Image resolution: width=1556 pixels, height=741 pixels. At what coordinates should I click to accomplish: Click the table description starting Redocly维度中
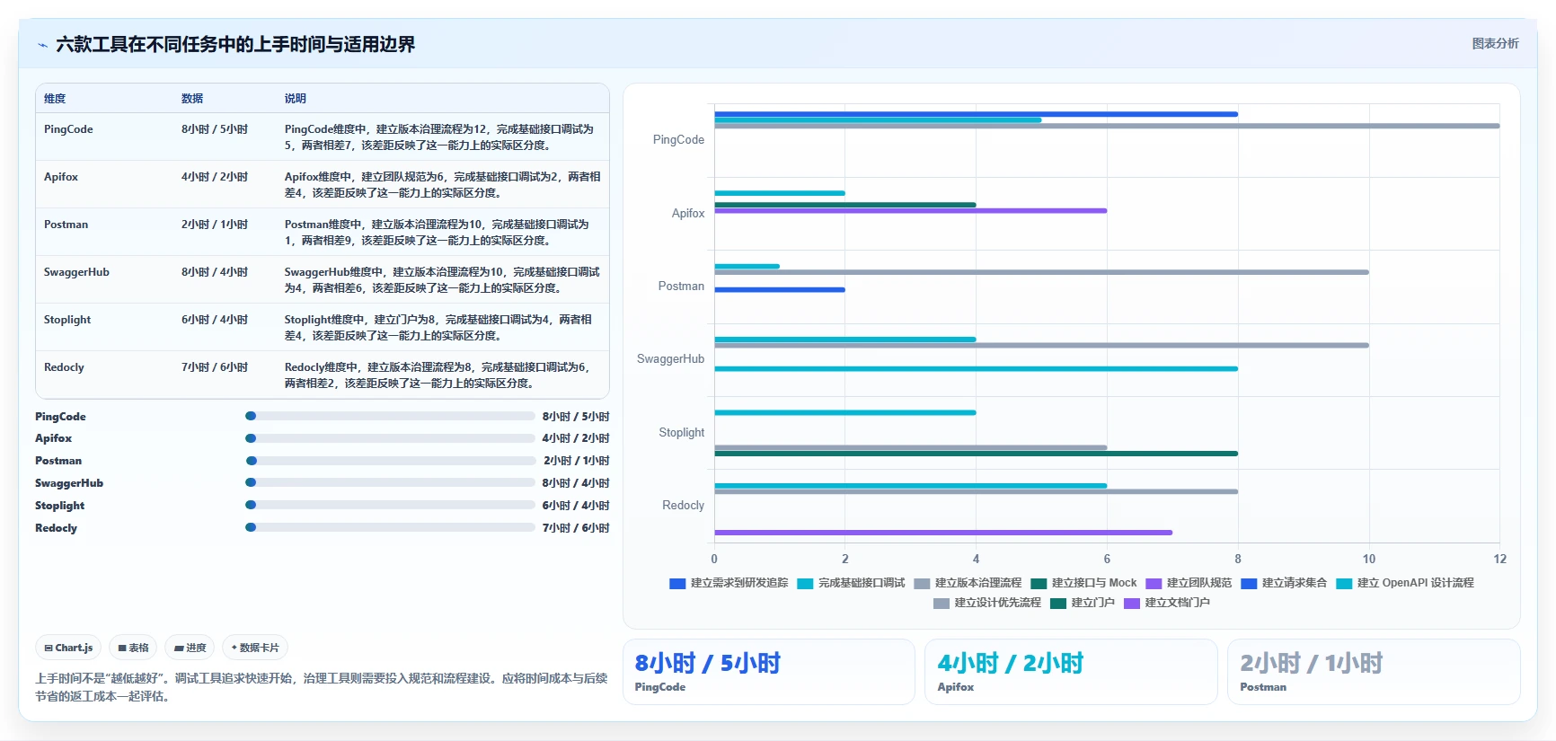click(437, 375)
